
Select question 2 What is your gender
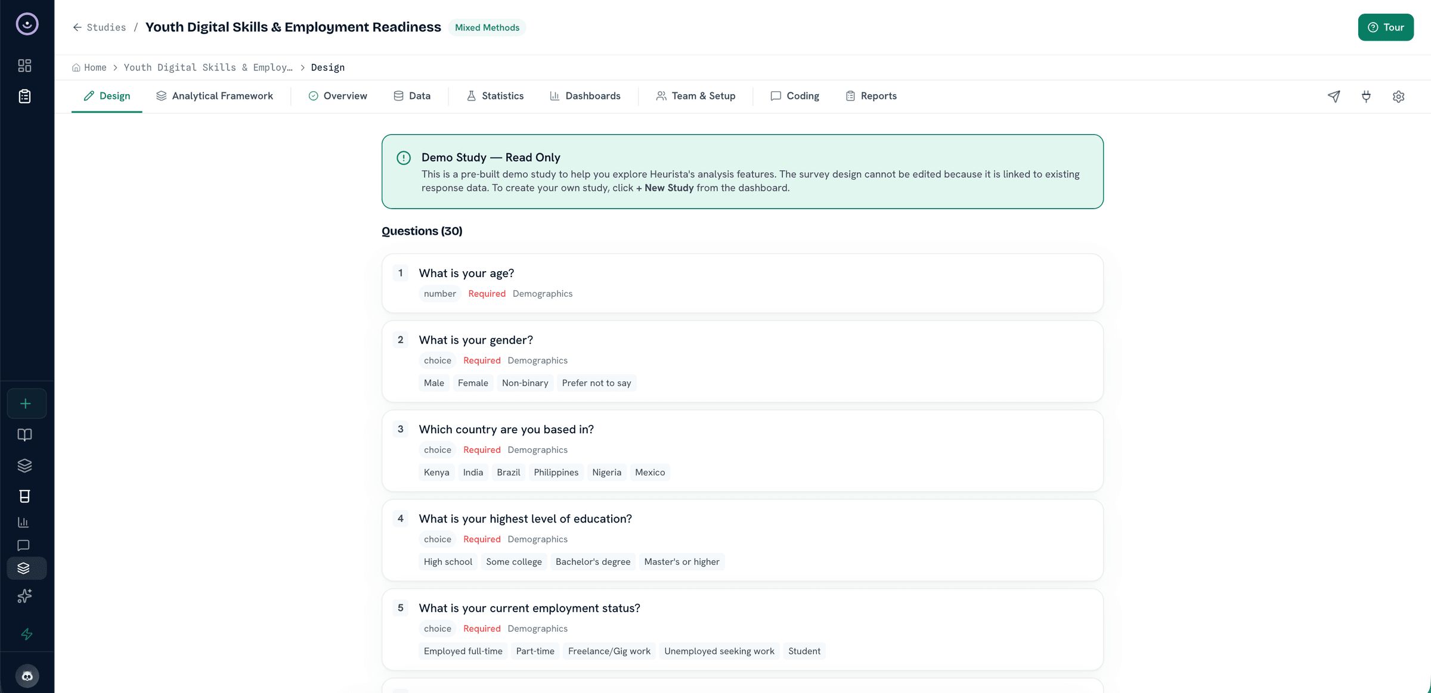(742, 361)
